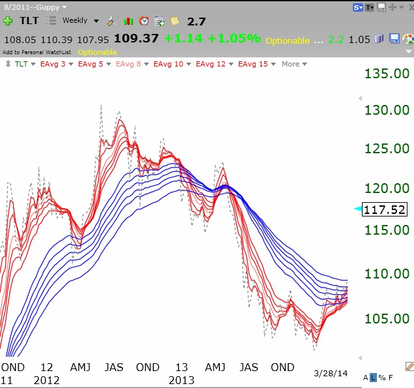This screenshot has width=414, height=388.
Task: Open the yellow sticky note icon
Action: pyautogui.click(x=175, y=21)
